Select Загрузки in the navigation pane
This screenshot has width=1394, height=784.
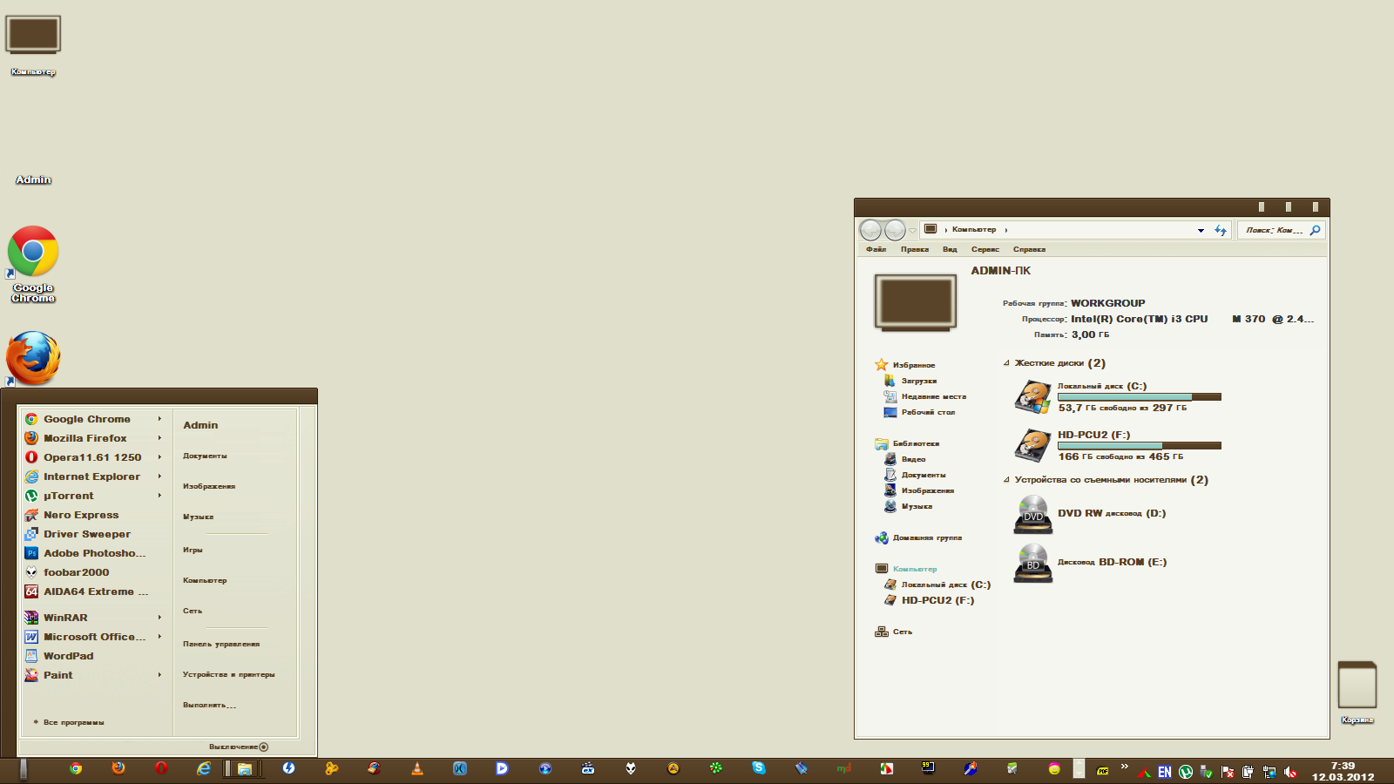point(918,382)
